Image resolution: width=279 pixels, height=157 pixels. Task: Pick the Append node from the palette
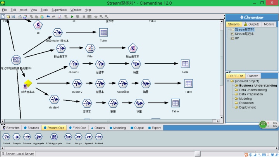[x=89, y=137]
